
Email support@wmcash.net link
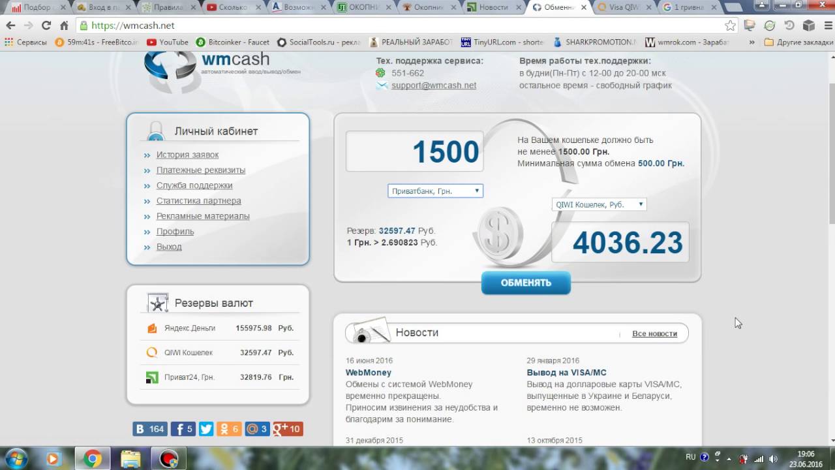tap(434, 86)
